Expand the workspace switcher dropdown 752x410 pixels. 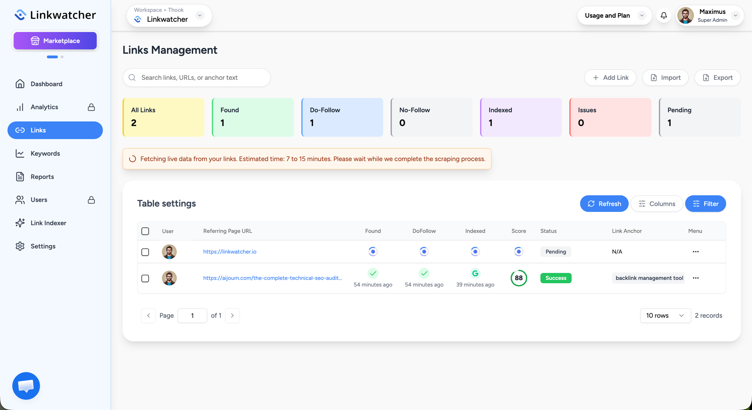[x=200, y=15]
